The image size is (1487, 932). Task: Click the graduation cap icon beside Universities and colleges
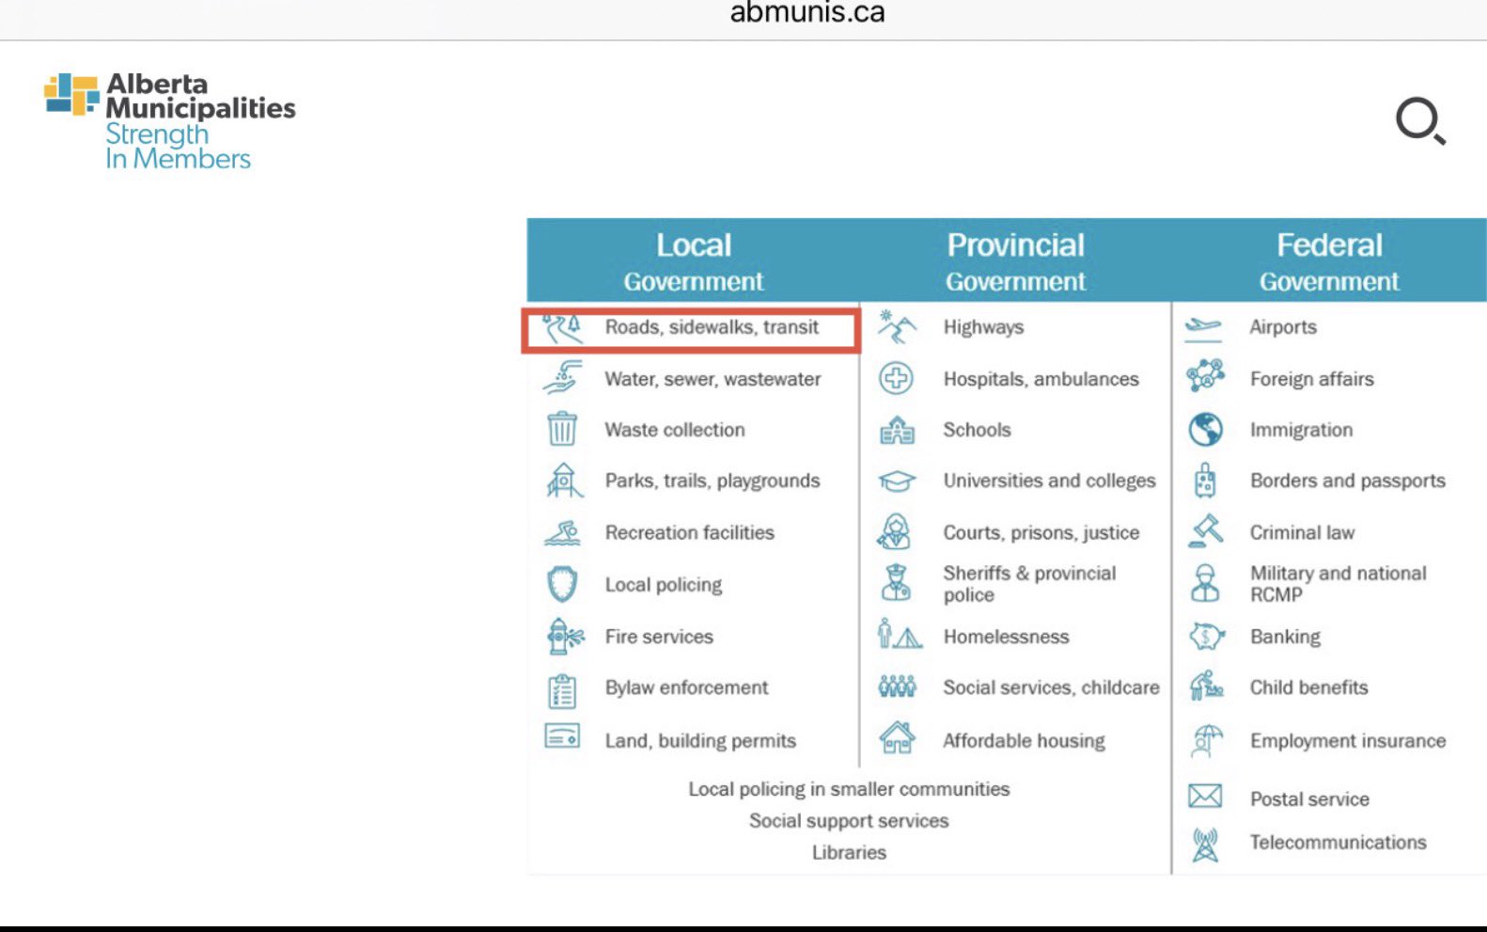(897, 481)
